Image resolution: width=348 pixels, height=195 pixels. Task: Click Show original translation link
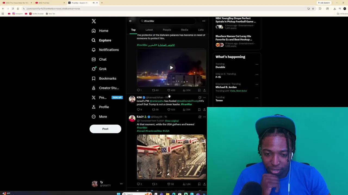click(x=172, y=121)
